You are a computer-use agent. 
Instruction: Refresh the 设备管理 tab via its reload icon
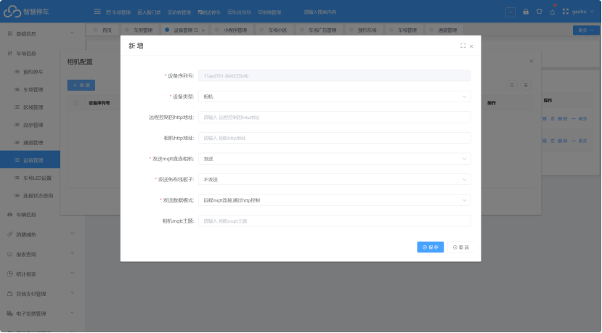[x=196, y=30]
